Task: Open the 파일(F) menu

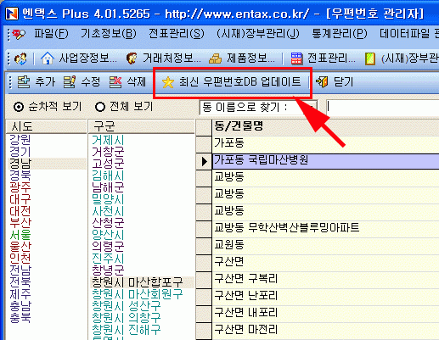Action: 51,34
